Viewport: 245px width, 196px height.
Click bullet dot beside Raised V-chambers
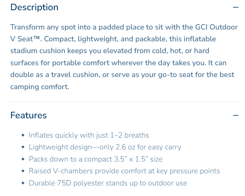click(x=23, y=171)
